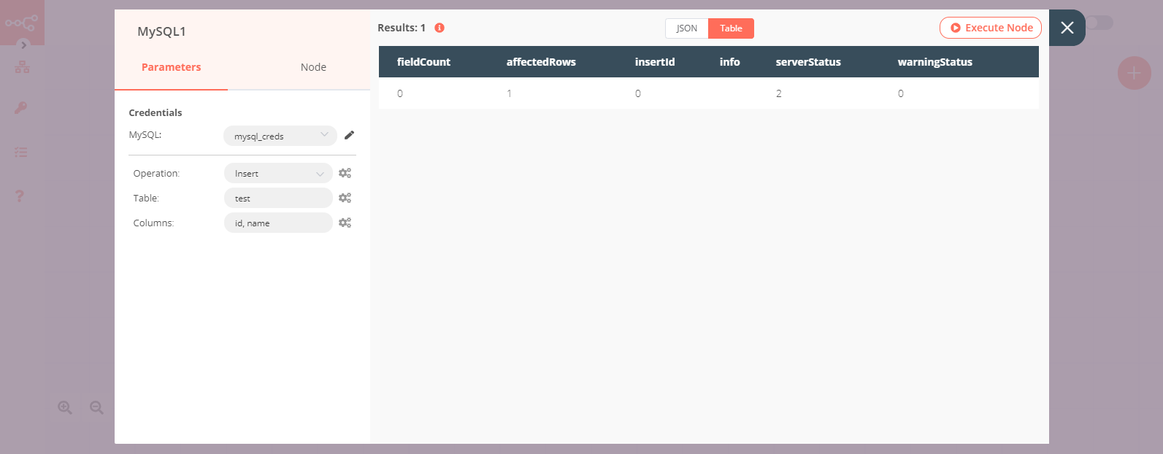The width and height of the screenshot is (1163, 454).
Task: Click the warningStatus column header
Action: coord(934,62)
